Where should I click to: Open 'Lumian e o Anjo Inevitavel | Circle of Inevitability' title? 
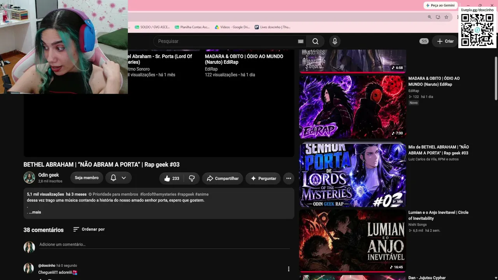[438, 215]
